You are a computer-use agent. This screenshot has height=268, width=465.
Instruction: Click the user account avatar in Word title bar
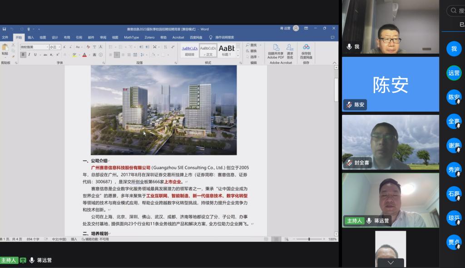(296, 28)
